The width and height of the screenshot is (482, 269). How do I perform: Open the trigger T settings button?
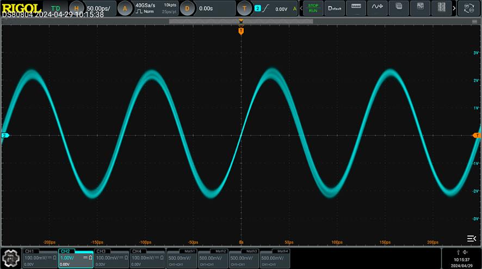coord(244,9)
